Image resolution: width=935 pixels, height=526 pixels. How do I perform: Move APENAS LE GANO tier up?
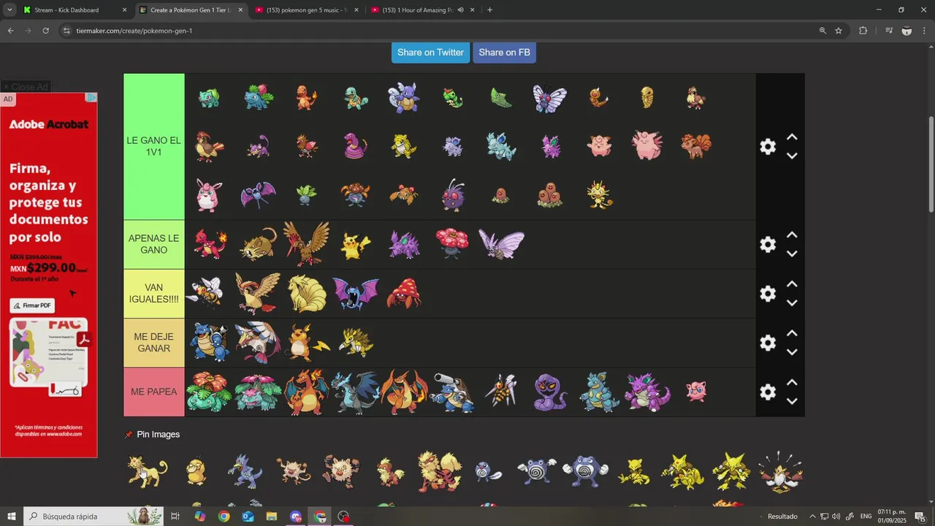pyautogui.click(x=792, y=235)
